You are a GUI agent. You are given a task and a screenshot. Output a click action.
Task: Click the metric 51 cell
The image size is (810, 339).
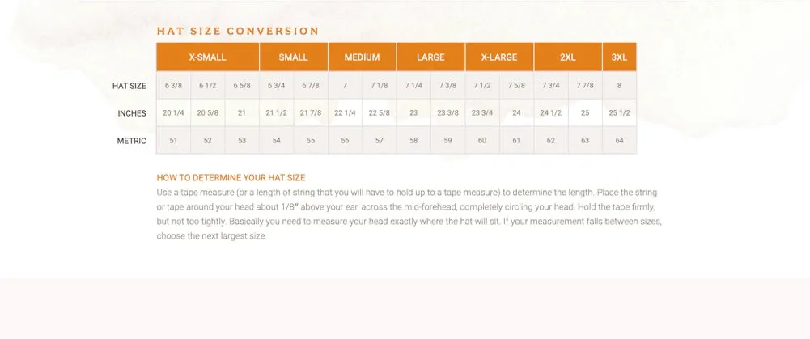click(173, 140)
